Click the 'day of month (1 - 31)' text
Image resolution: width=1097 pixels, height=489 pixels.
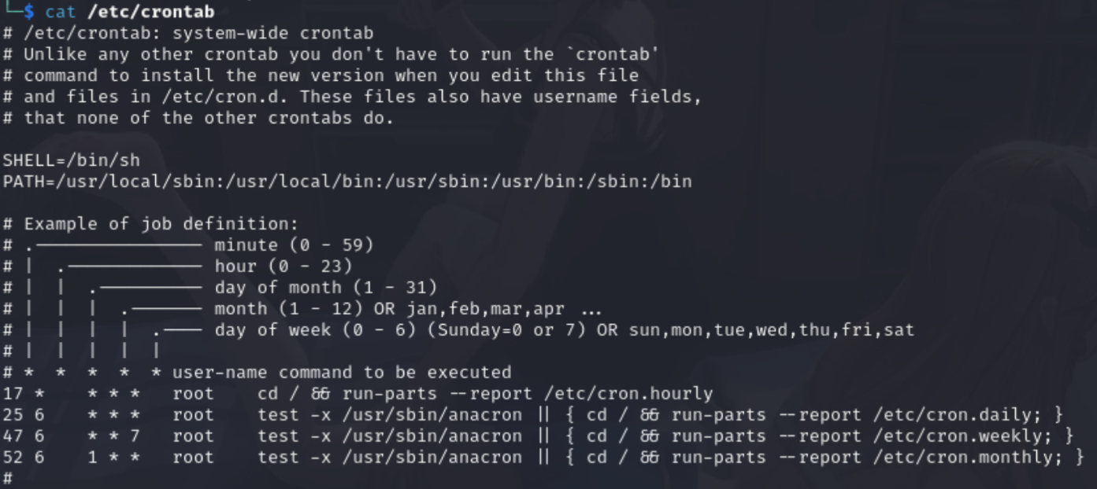click(x=325, y=288)
